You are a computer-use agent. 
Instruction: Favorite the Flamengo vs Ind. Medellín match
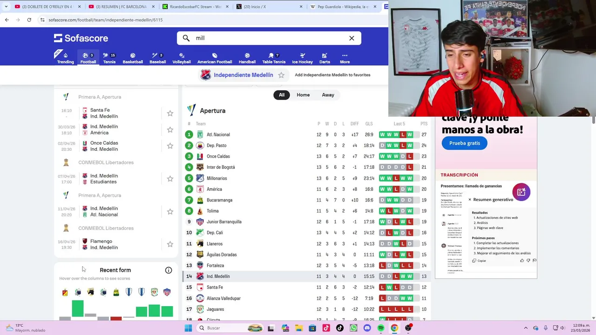[170, 244]
